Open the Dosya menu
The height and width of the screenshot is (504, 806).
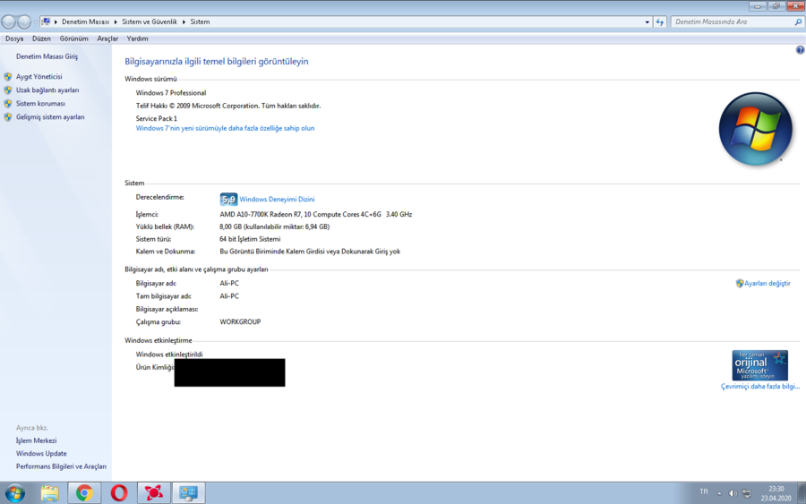click(14, 38)
